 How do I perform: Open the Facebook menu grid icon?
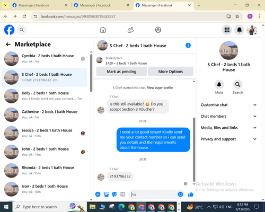227,30
